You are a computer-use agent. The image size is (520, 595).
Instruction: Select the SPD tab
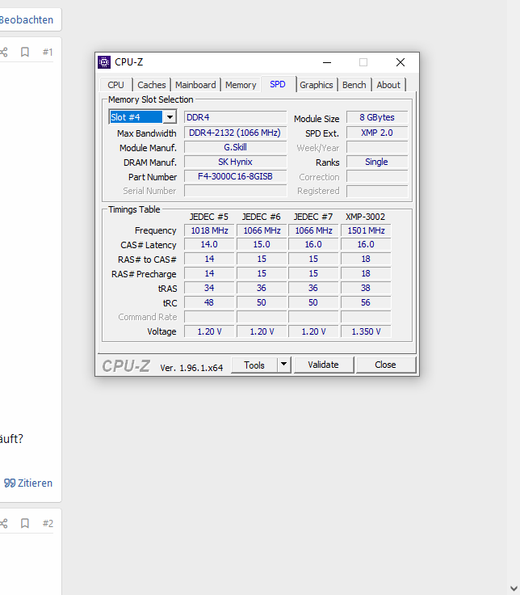click(278, 84)
